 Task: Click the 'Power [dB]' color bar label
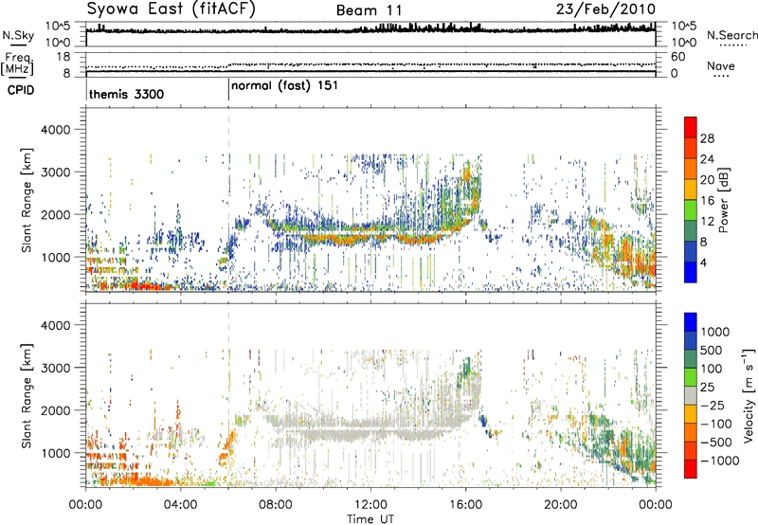pos(723,200)
